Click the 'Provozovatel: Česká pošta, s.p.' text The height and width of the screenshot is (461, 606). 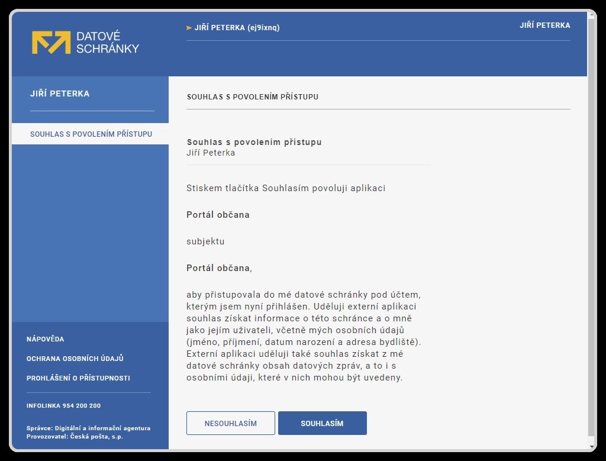pyautogui.click(x=75, y=436)
